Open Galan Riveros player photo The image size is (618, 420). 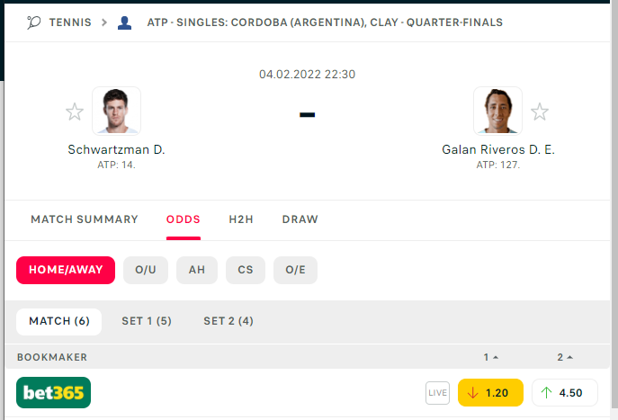pos(497,111)
